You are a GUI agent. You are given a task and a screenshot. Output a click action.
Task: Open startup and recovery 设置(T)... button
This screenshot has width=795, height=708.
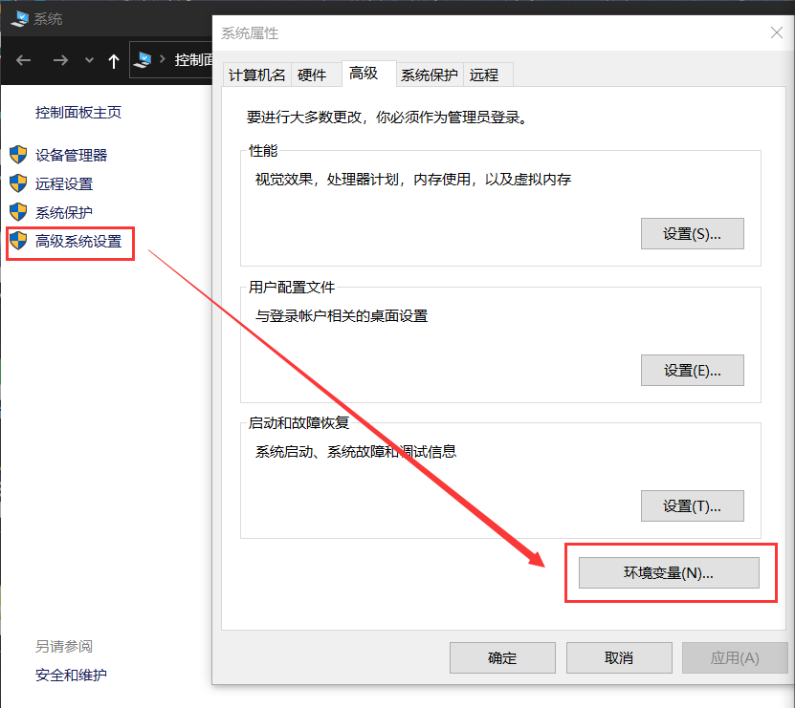point(692,506)
